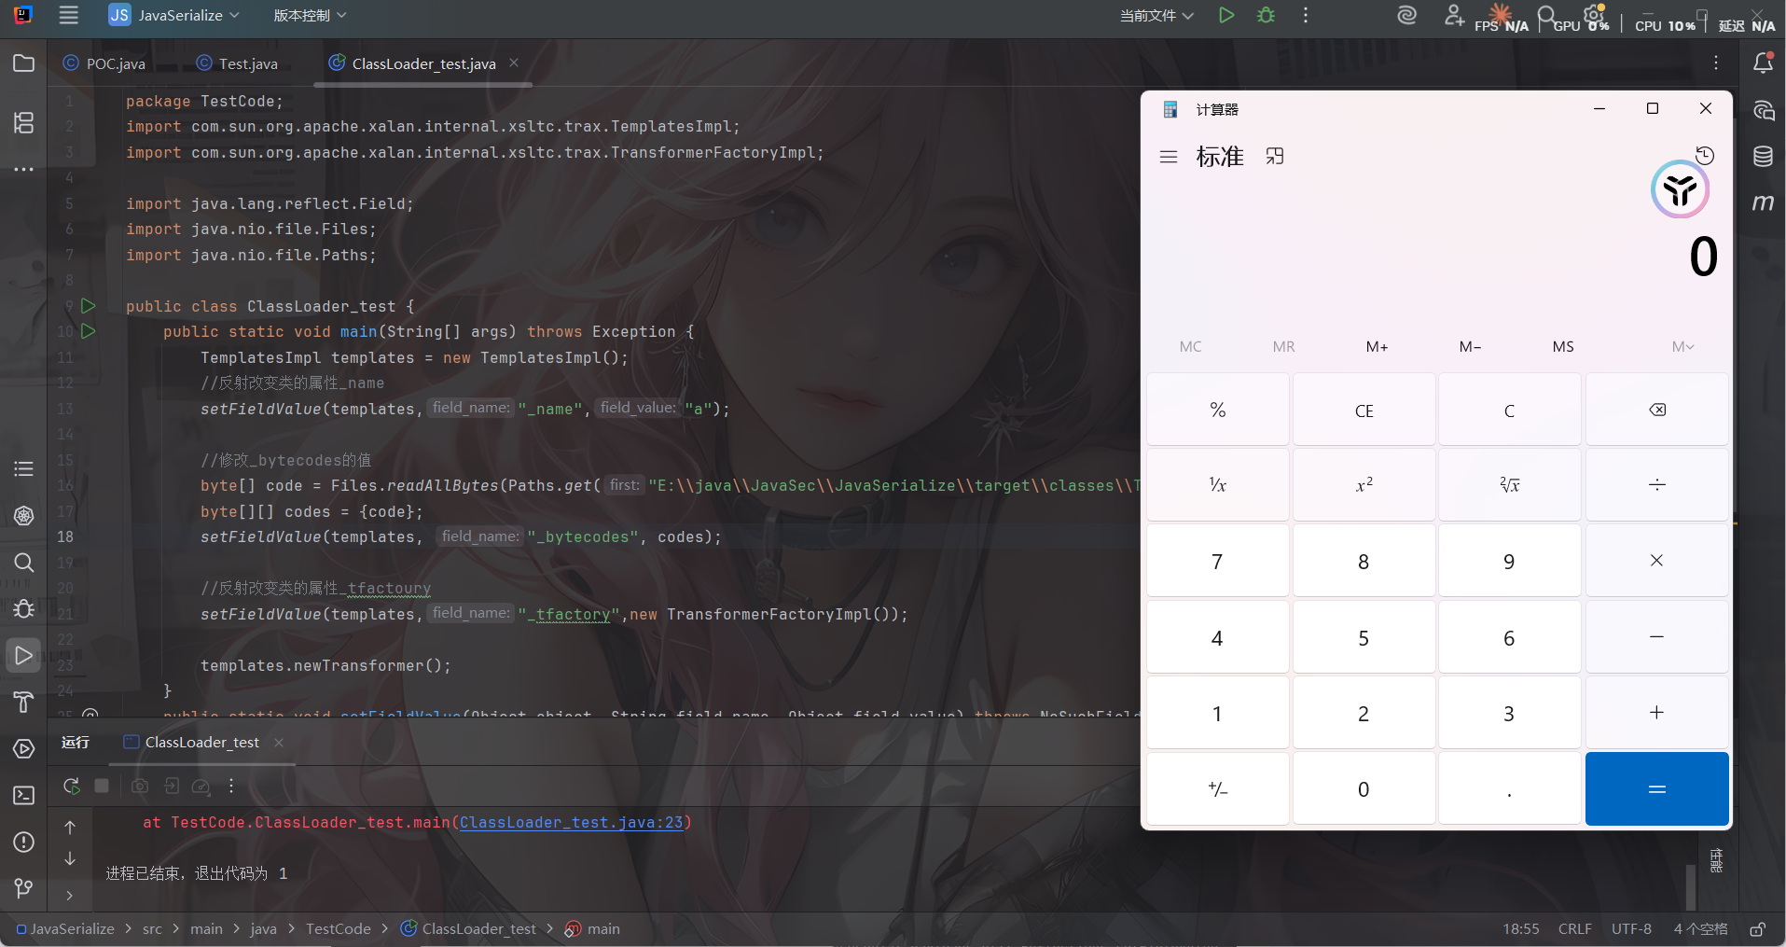Expand the JavaSerialize project dropdown
1786x947 pixels.
pos(174,16)
